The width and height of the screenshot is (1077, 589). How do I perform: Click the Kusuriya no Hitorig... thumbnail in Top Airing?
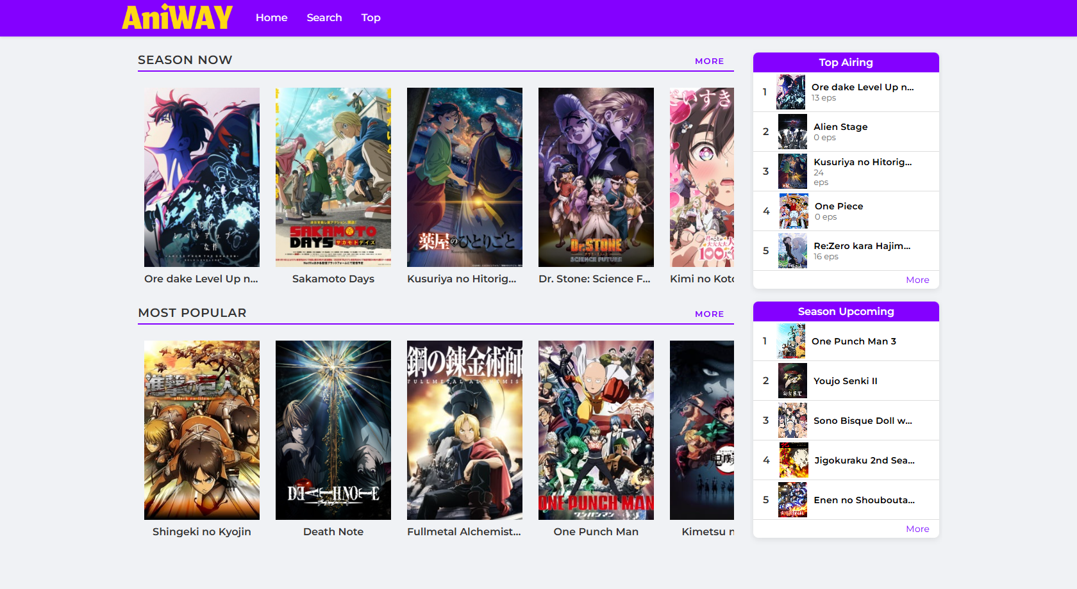pos(792,172)
